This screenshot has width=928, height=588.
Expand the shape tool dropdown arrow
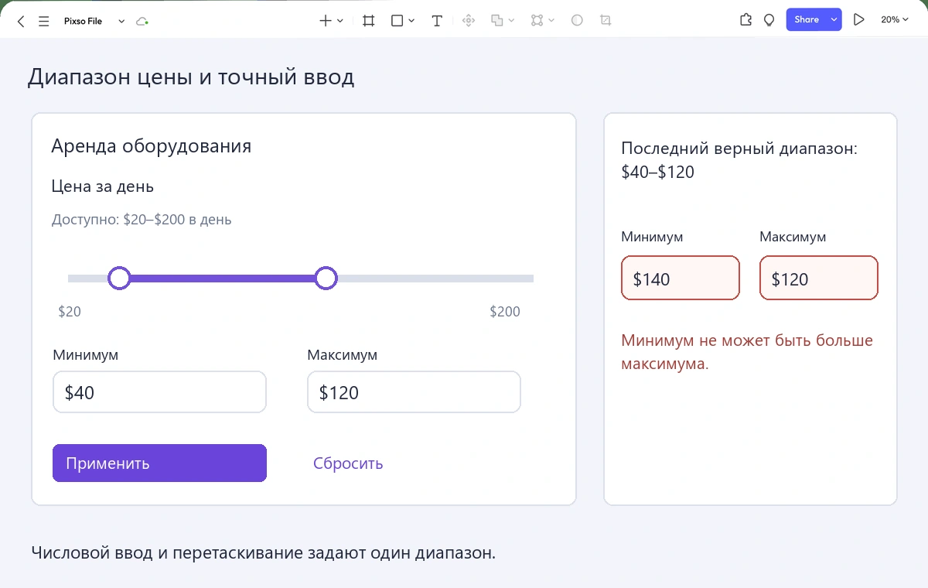tap(411, 21)
